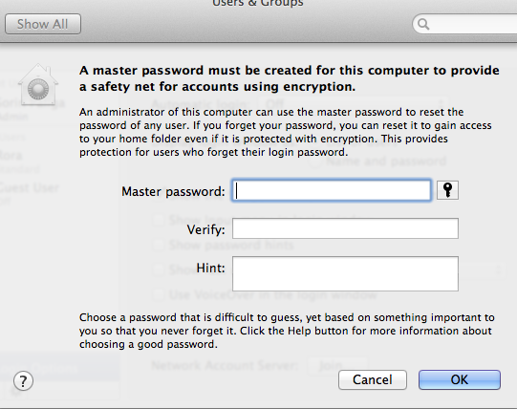Open Password Assistant via the key icon
The height and width of the screenshot is (409, 517).
click(x=447, y=190)
